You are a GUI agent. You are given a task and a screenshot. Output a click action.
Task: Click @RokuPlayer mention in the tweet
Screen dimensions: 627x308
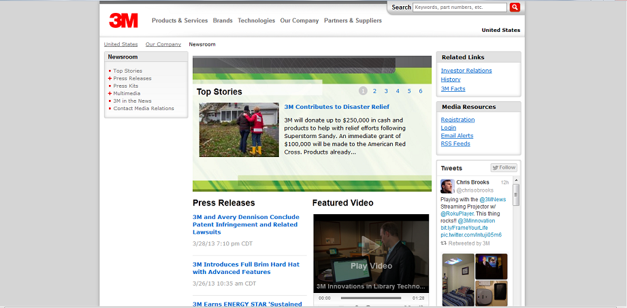[x=457, y=213]
